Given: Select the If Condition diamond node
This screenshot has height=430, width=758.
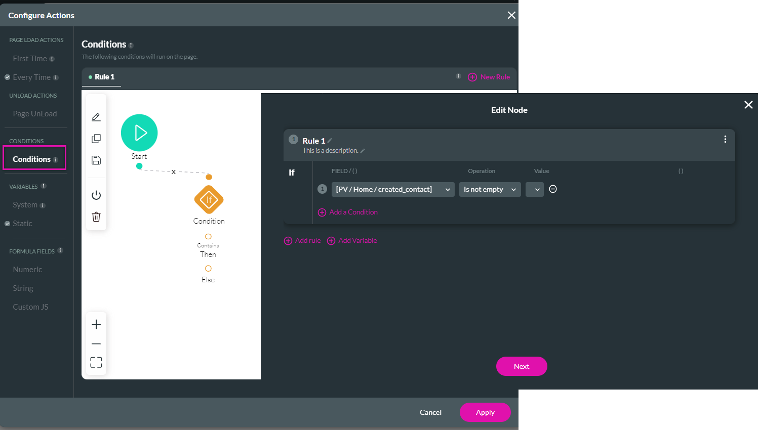Looking at the screenshot, I should pos(209,199).
